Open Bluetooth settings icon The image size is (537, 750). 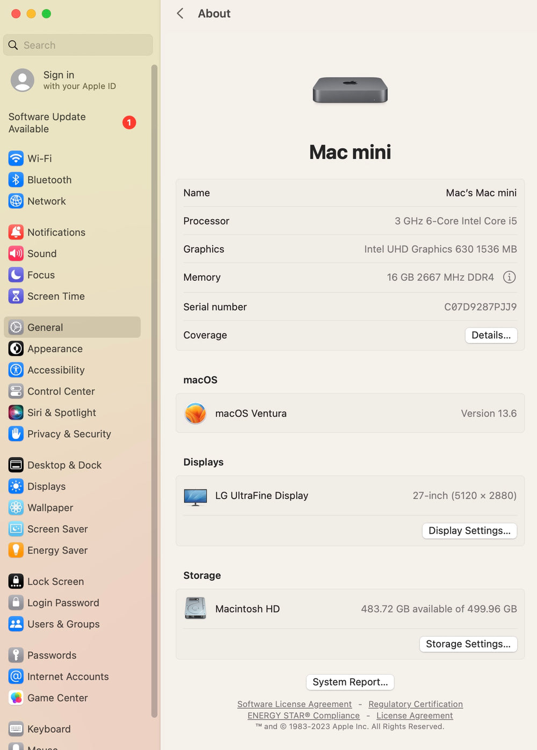tap(16, 180)
